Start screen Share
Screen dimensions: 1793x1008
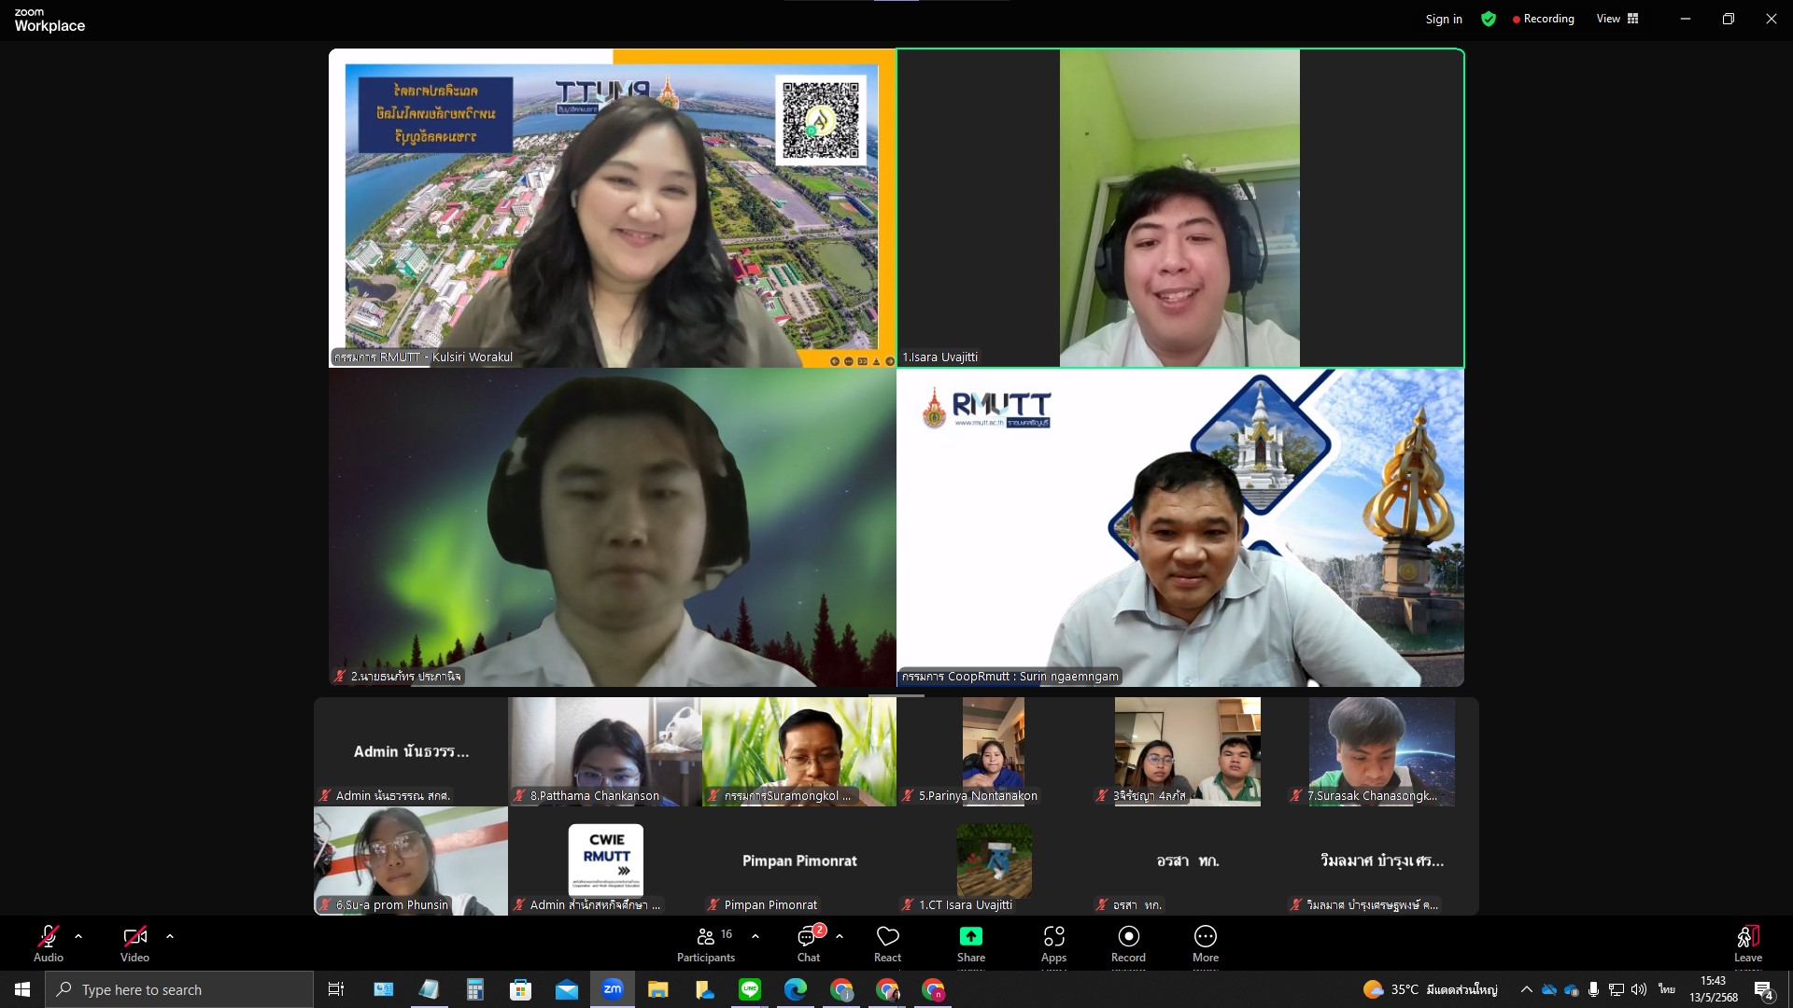point(971,944)
